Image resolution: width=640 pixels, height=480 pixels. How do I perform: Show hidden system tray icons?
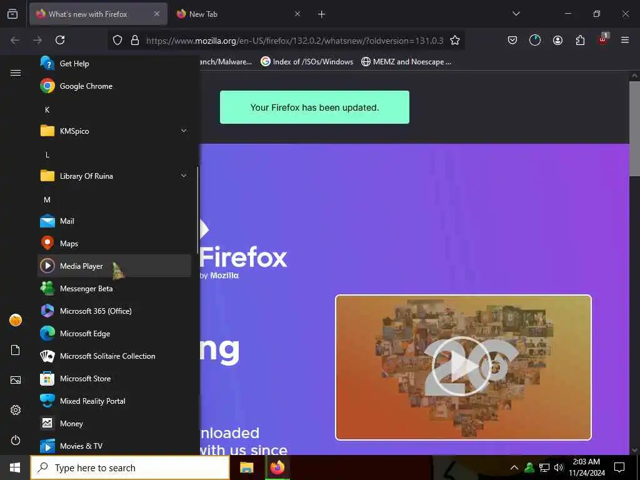[514, 467]
